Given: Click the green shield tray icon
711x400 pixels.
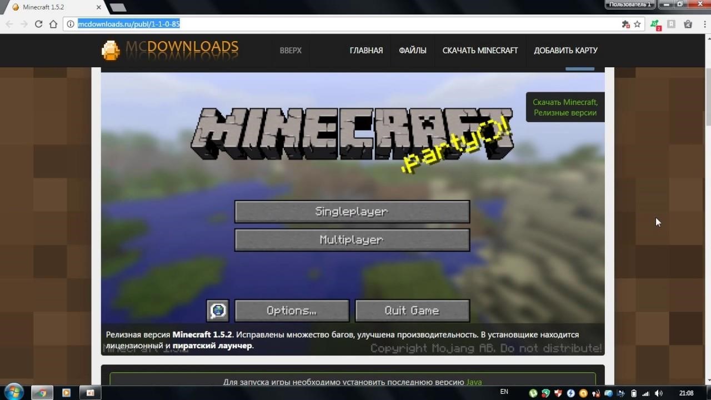Looking at the screenshot, I should coord(546,393).
